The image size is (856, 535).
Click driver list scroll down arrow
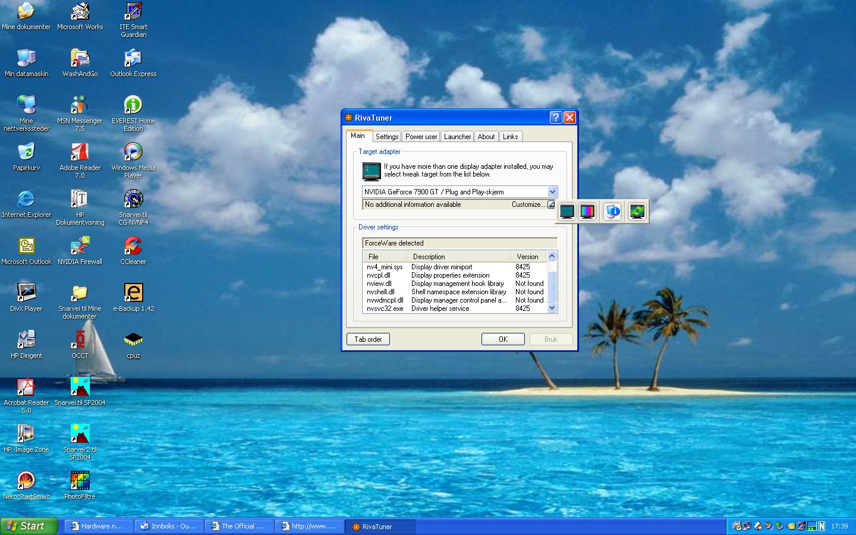click(x=552, y=308)
